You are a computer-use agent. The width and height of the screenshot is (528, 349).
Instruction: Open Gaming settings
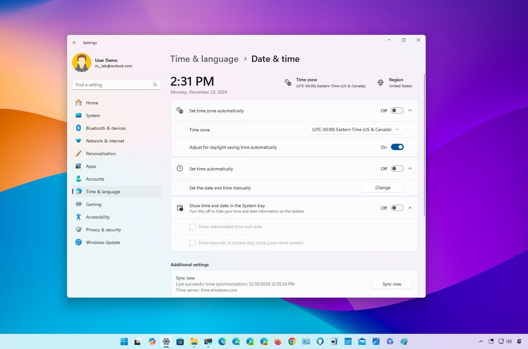[x=93, y=204]
